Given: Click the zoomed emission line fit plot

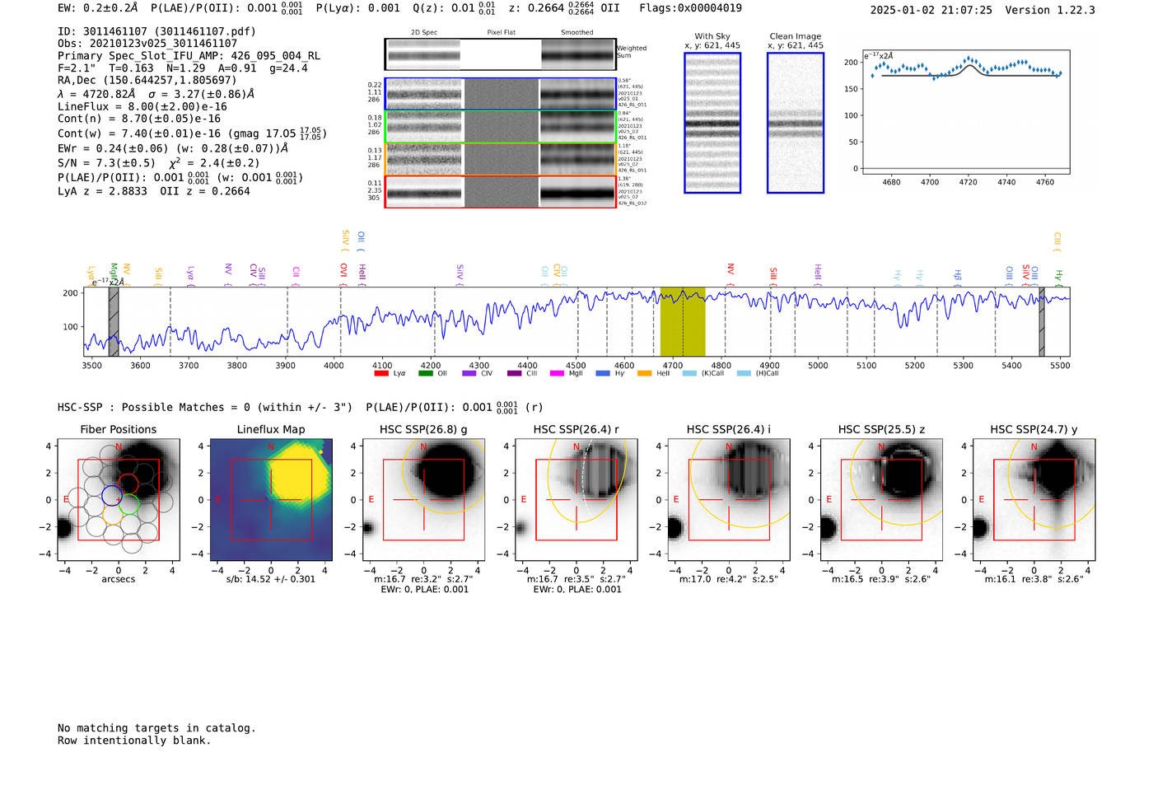Looking at the screenshot, I should pos(965,112).
